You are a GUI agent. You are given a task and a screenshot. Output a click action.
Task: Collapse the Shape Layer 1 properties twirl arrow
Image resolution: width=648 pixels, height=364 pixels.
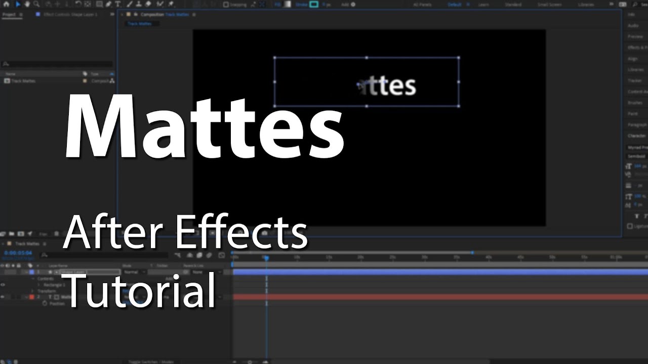coord(27,272)
